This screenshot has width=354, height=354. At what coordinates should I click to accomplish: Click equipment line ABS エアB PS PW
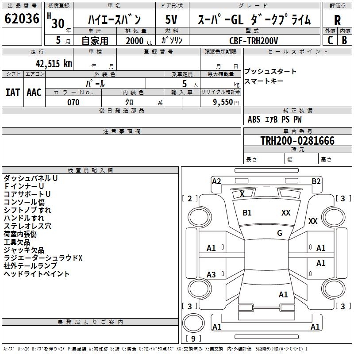[274, 119]
